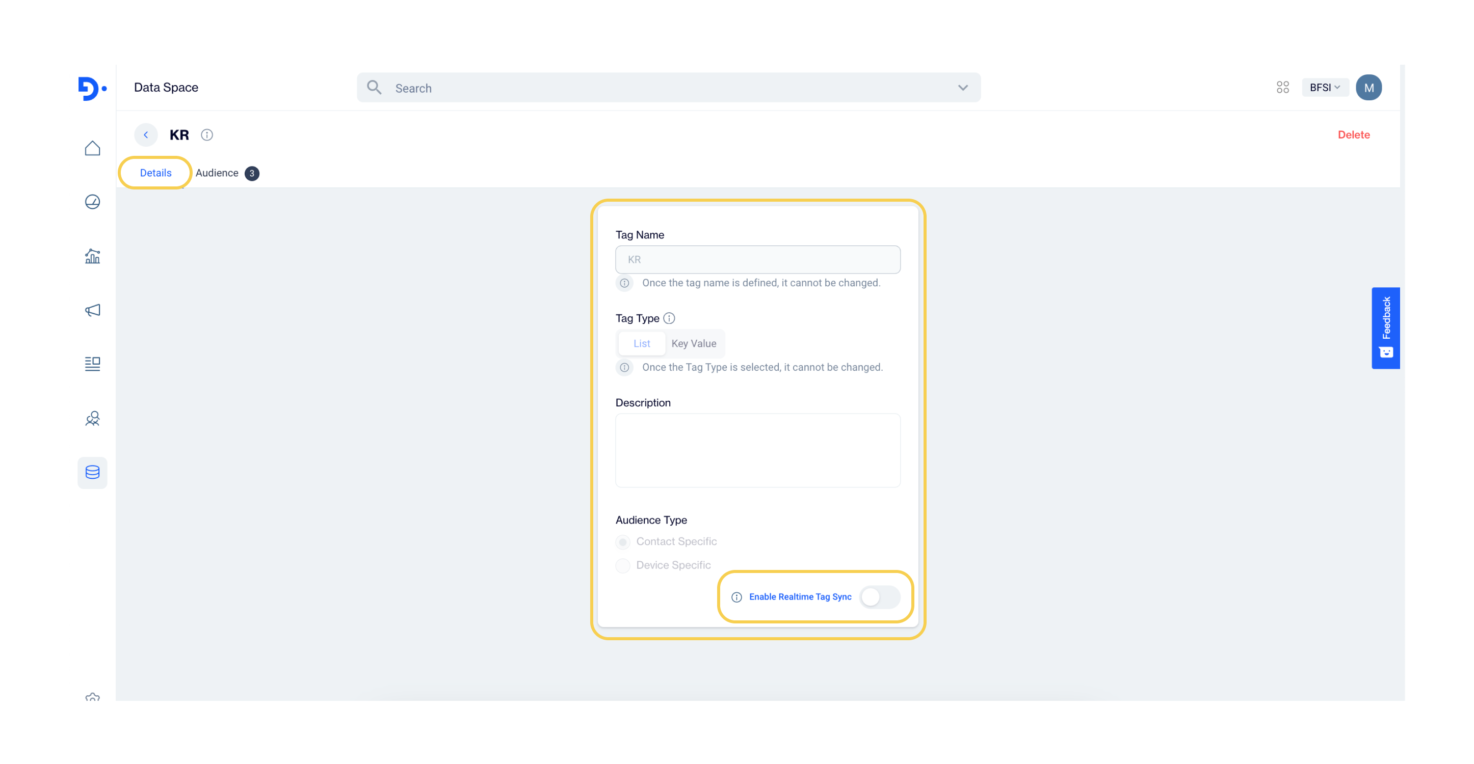Open the settings icon at sidebar bottom
This screenshot has width=1474, height=764.
[x=92, y=697]
